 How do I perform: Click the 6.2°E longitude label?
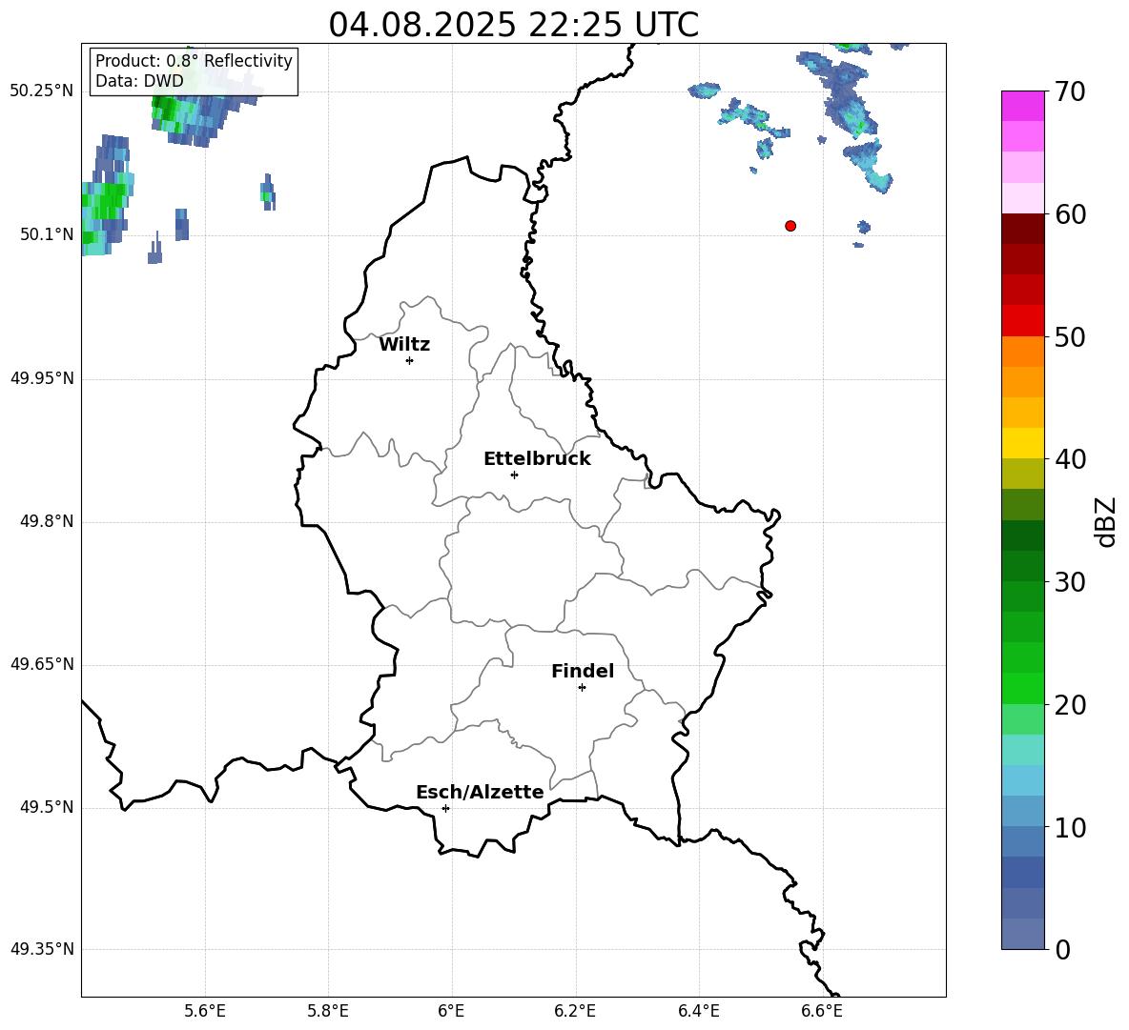coord(575,1011)
